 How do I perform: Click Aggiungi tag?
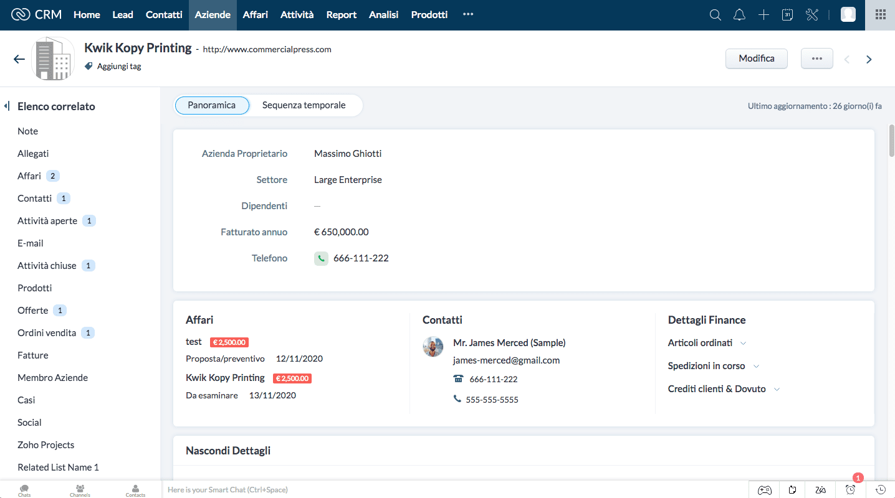coord(119,66)
